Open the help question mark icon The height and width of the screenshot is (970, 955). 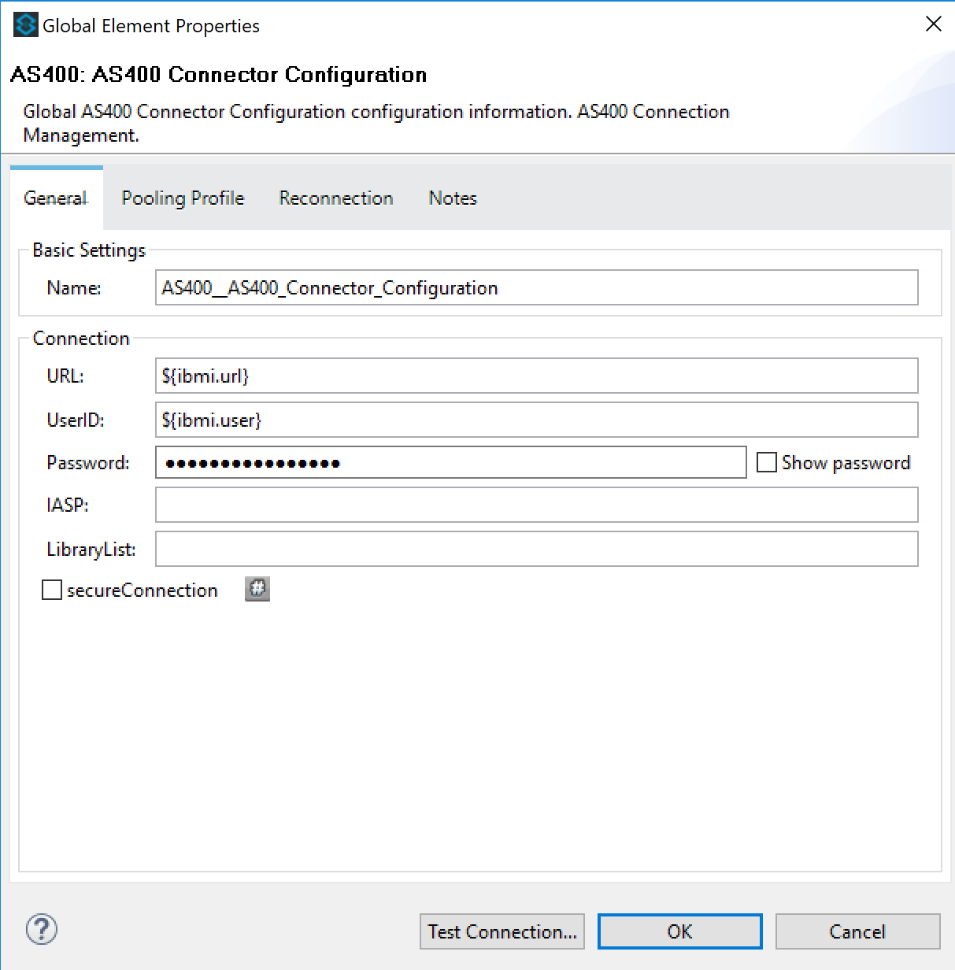point(42,929)
